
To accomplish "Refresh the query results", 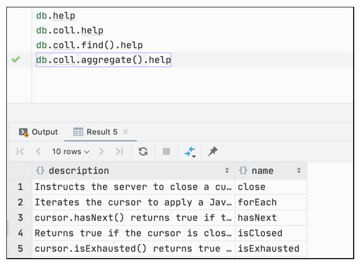I will coord(143,151).
